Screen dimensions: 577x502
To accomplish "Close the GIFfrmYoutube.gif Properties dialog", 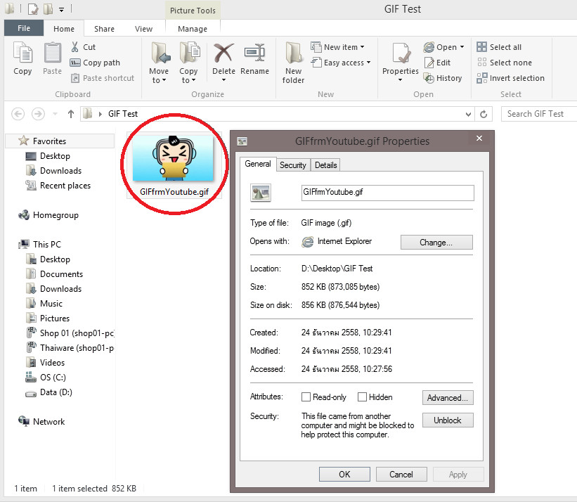I will pos(479,139).
